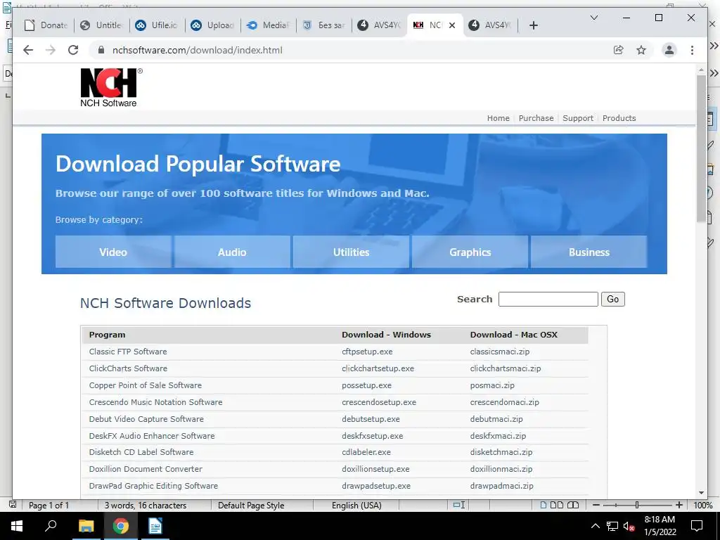Open Crescendo Music Notation Software

pos(155,401)
